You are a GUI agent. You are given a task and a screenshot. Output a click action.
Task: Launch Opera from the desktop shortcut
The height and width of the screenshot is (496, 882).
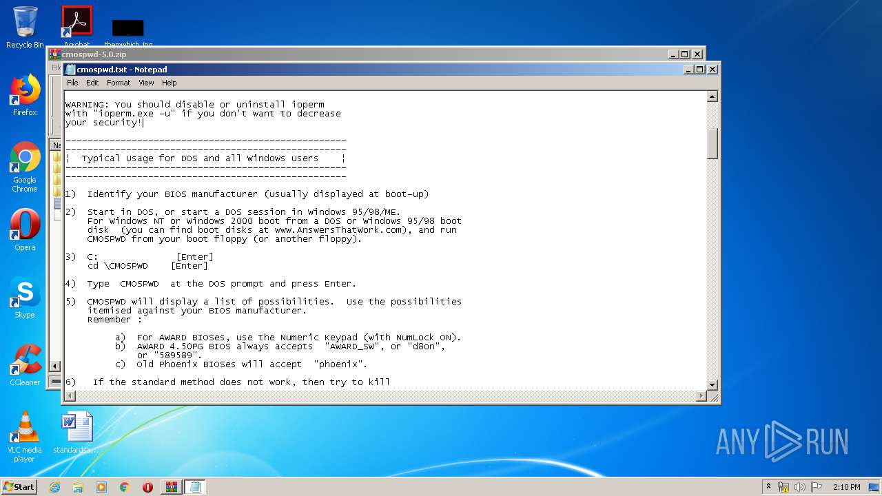(x=25, y=229)
